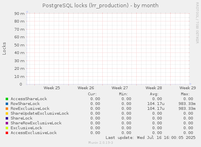This screenshot has width=201, height=147.
Task: Click ShareLock Min value 0.00
Action: (126, 118)
